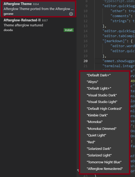Click line number 20 in the gutter

85,61
